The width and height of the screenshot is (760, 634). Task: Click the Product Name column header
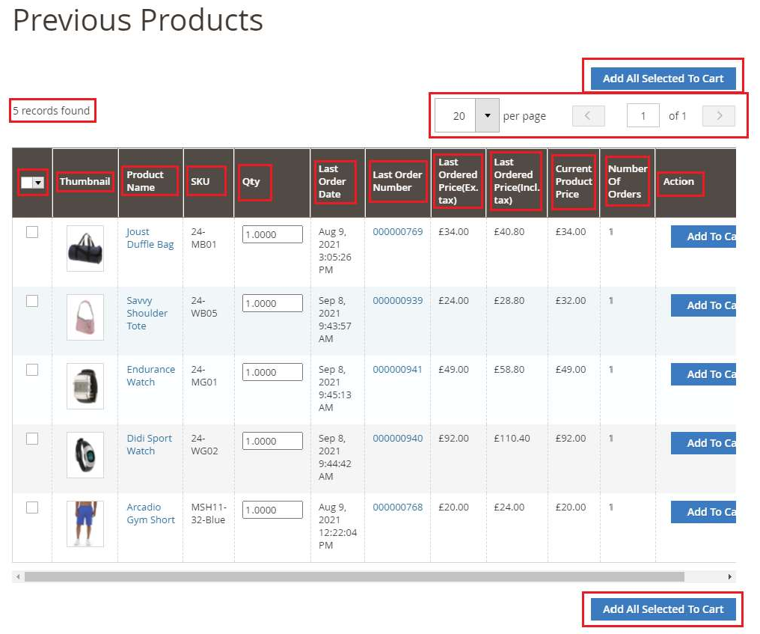click(145, 181)
